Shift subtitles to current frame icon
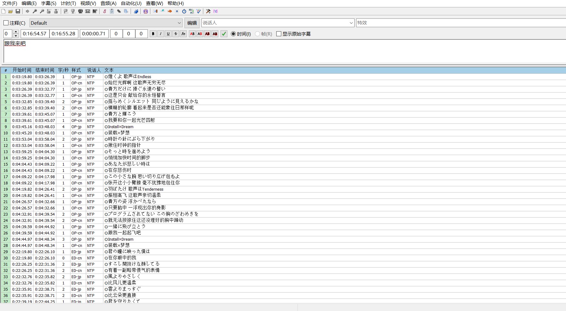This screenshot has width=566, height=311. tap(95, 11)
